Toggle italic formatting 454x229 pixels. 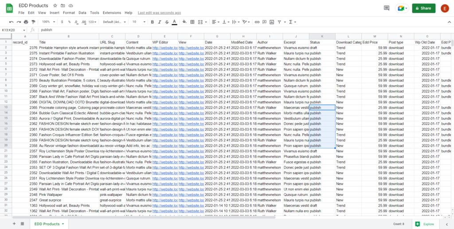(x=160, y=22)
